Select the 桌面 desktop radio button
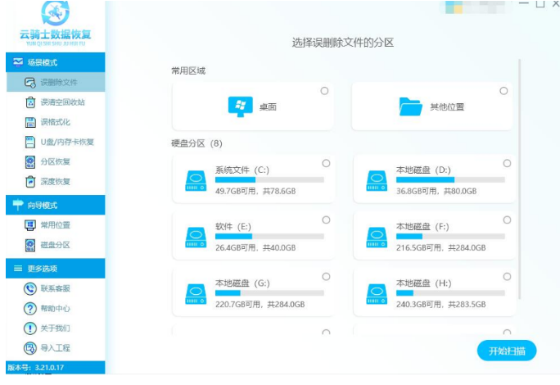Viewport: 560px width, 385px height. coord(325,91)
